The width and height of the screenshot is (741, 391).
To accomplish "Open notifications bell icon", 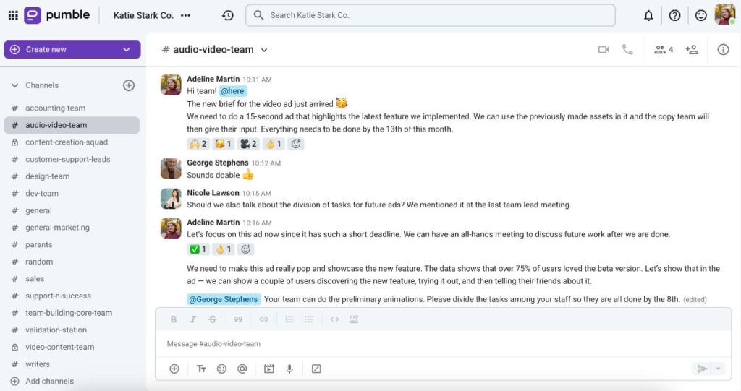I will [x=648, y=15].
